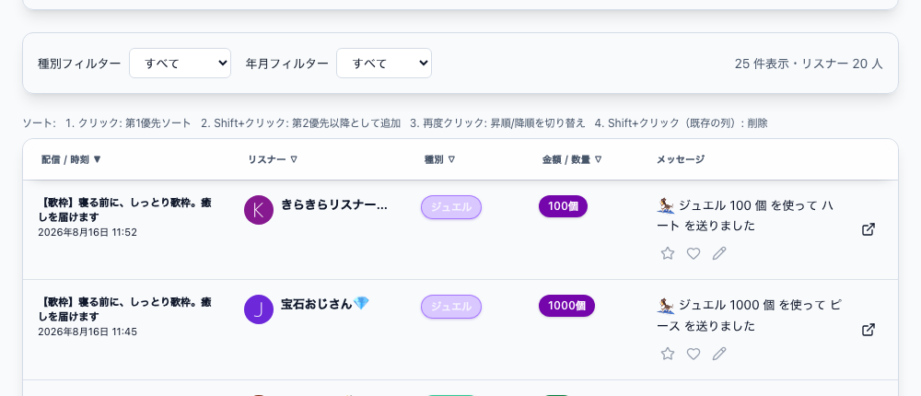The image size is (921, 396).
Task: Sort by 種別 column header
Action: click(440, 159)
